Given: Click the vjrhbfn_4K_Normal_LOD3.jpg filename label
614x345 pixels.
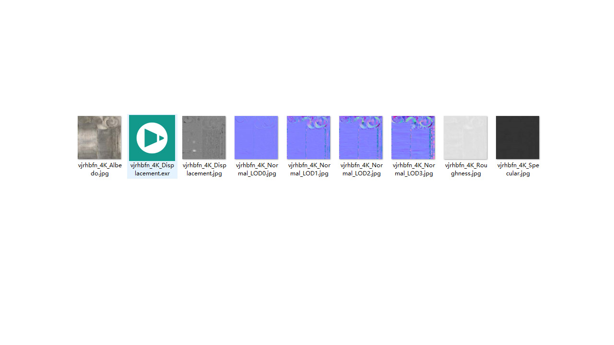Looking at the screenshot, I should pos(413,169).
